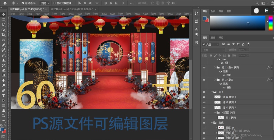Image resolution: width=274 pixels, height=140 pixels.
Task: Hide the 中间圆 拷贝 group
Action: click(204, 113)
